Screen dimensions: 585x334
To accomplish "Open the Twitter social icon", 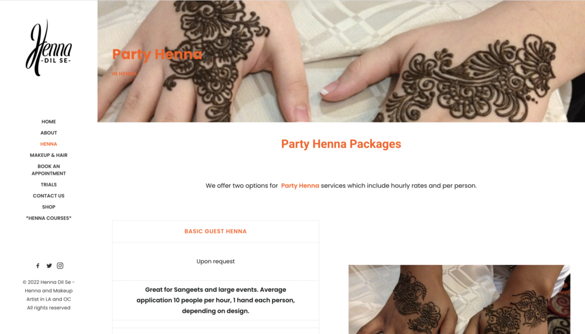I will click(49, 266).
